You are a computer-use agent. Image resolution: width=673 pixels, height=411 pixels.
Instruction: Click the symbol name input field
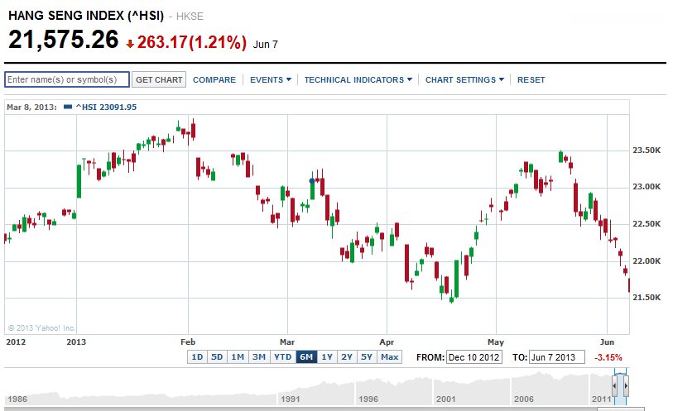[67, 79]
